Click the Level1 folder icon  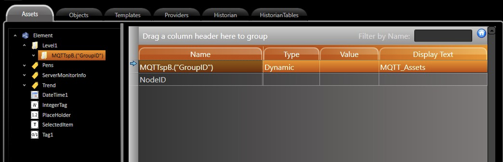point(35,46)
